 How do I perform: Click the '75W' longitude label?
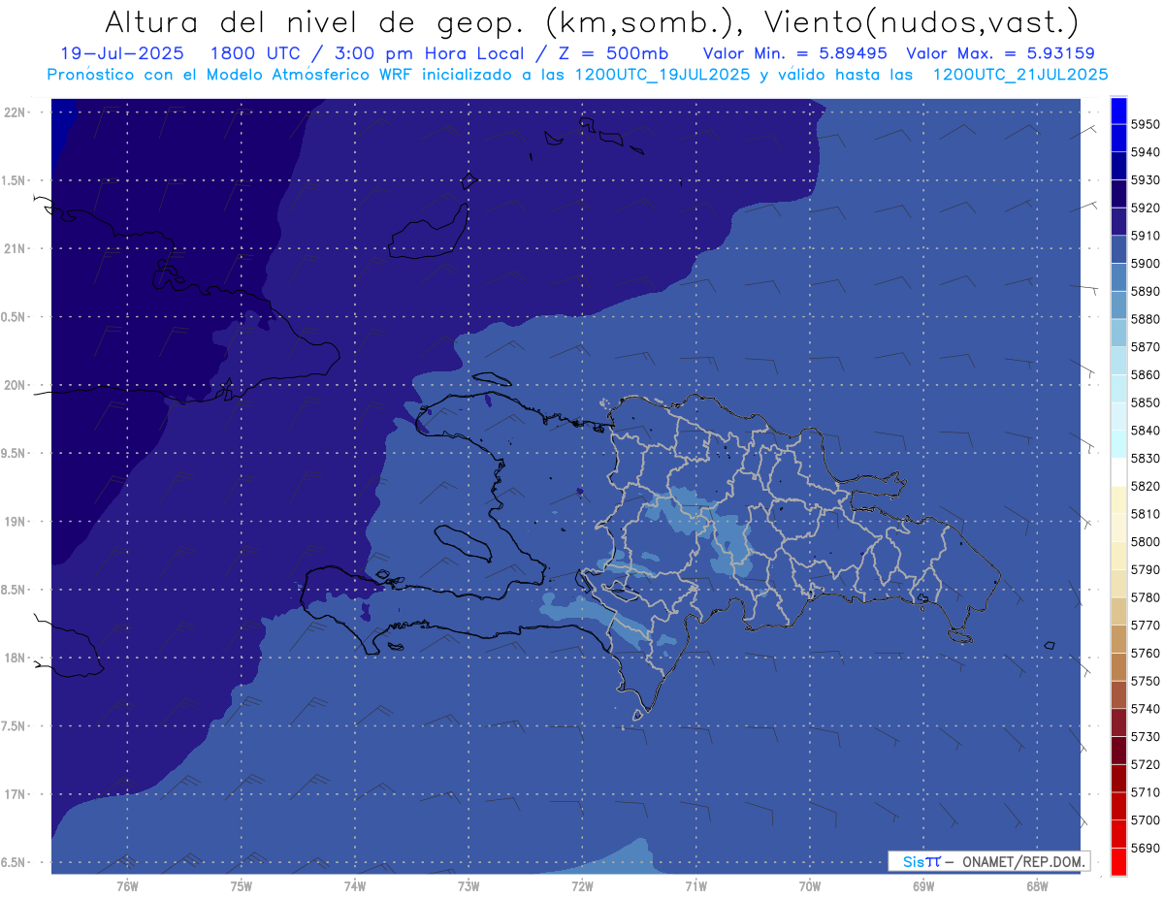tap(241, 885)
